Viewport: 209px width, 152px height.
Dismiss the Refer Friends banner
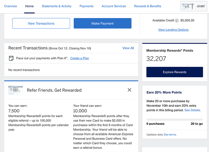(129, 90)
